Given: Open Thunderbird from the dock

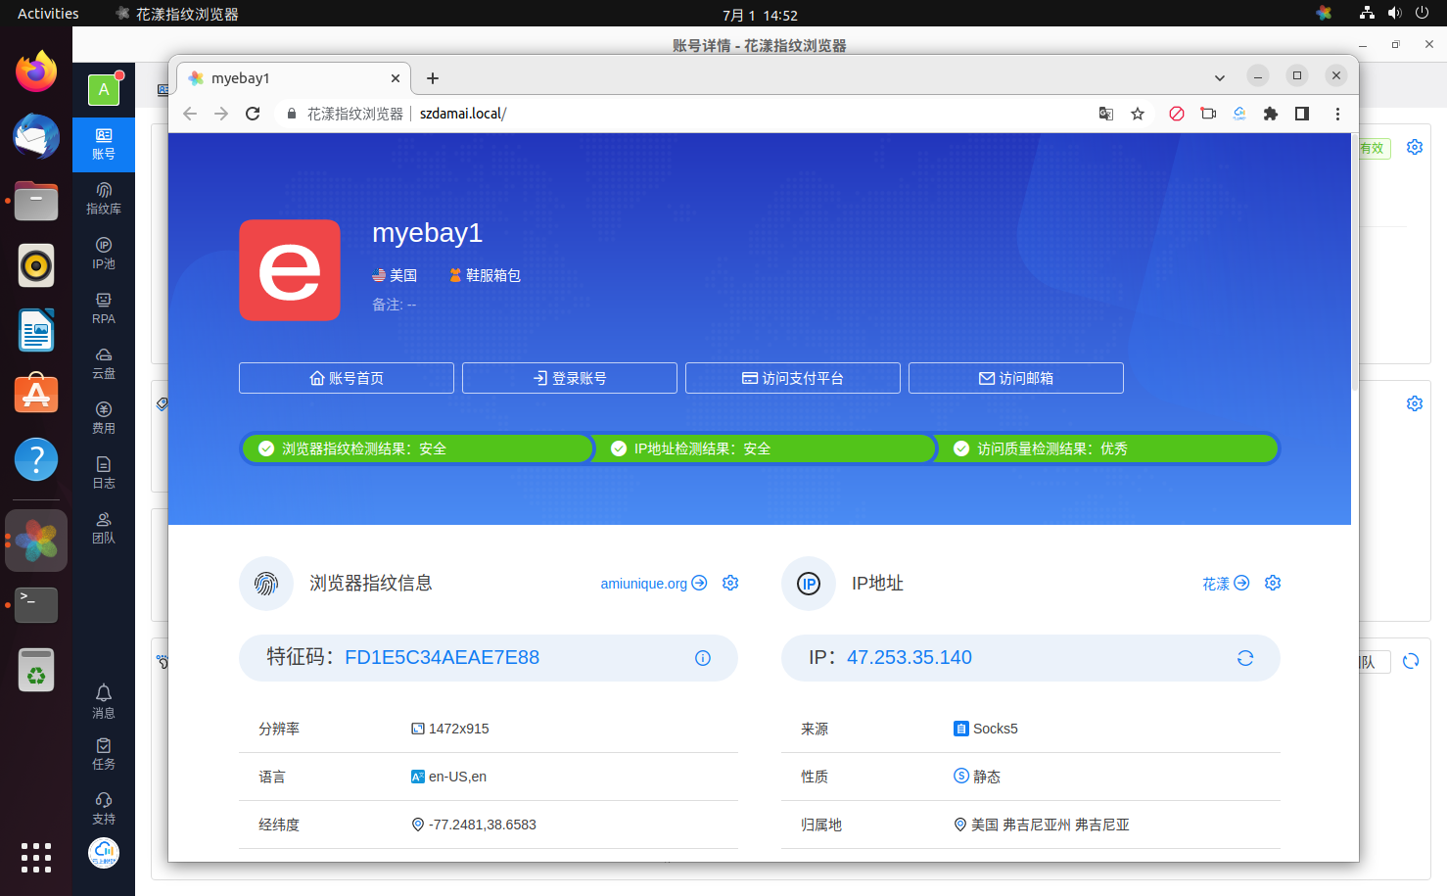Looking at the screenshot, I should point(36,136).
